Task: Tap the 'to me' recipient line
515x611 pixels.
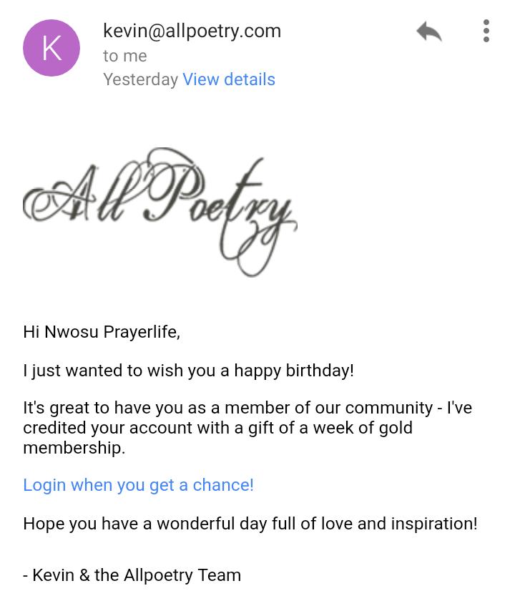Action: click(124, 56)
